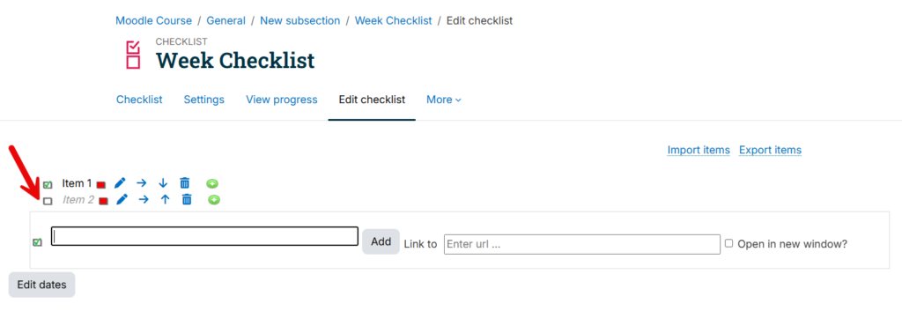Toggle the optional checkbox for Item 2
The height and width of the screenshot is (326, 902).
coord(48,201)
